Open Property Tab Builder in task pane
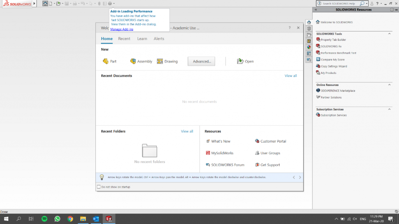This screenshot has height=224, width=399. tap(331, 40)
